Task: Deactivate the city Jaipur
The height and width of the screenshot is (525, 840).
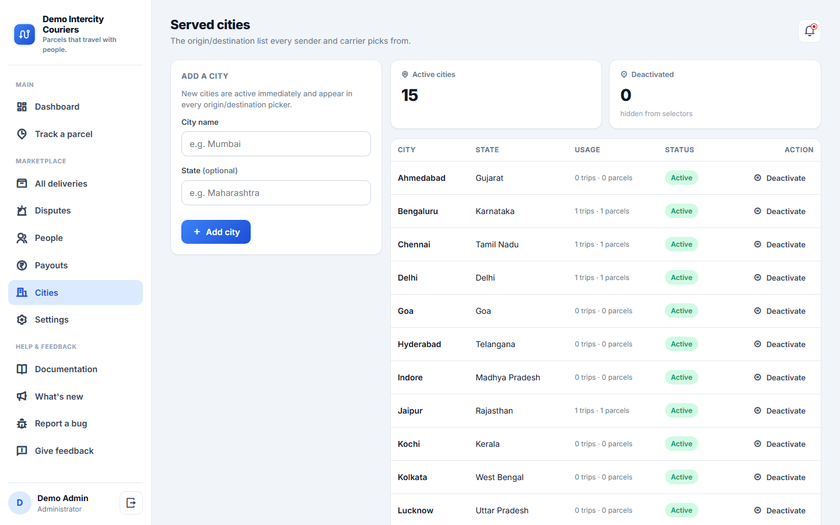Action: pos(780,411)
